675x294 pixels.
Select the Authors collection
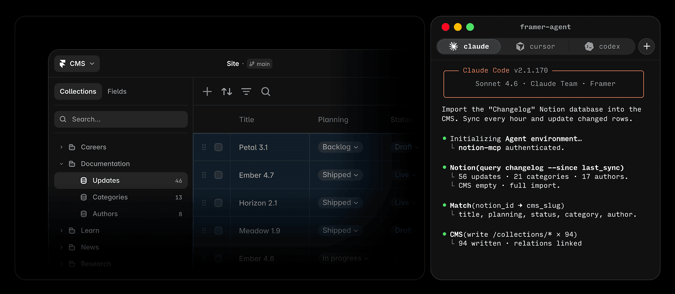[121, 214]
